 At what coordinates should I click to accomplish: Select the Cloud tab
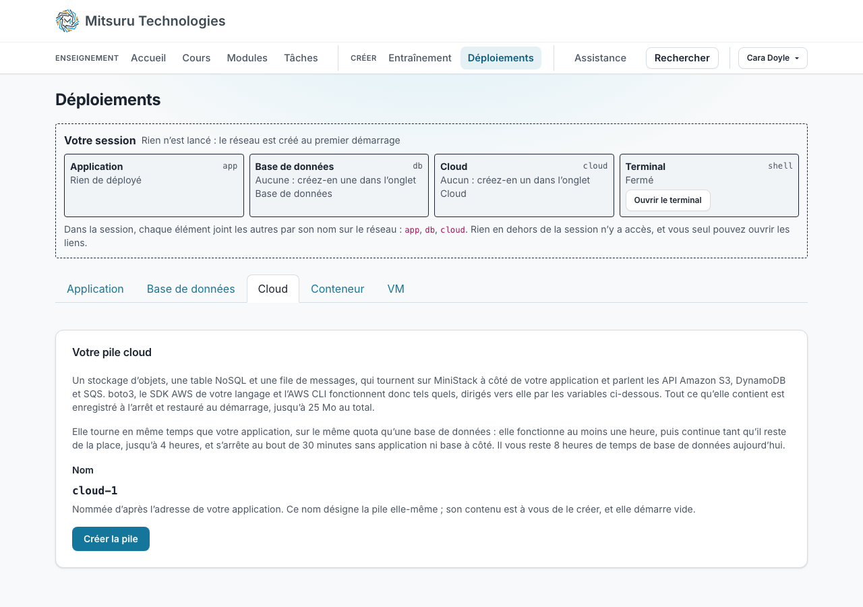click(273, 289)
